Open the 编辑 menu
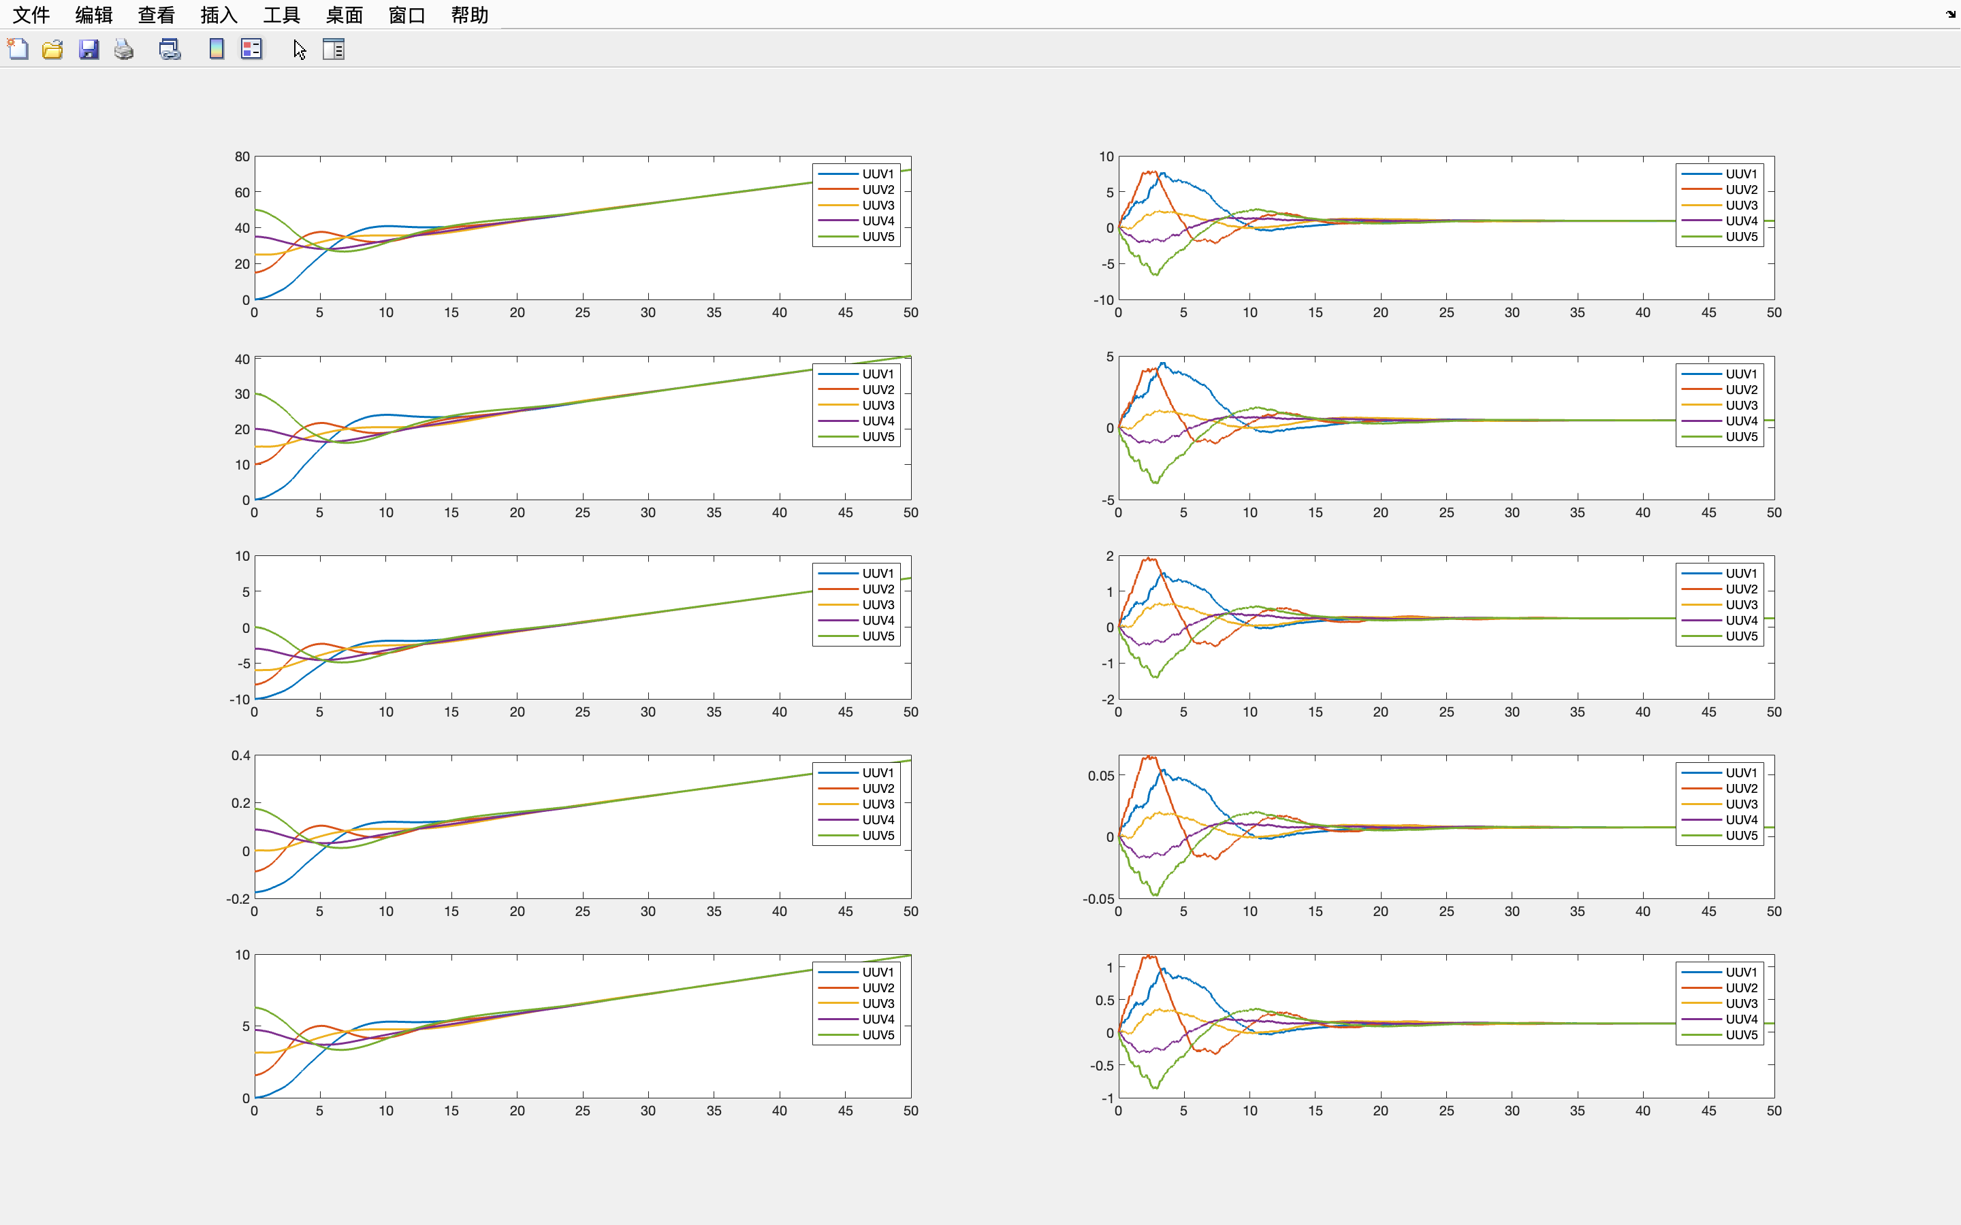 tap(93, 14)
